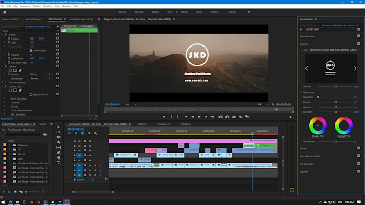This screenshot has height=205, width=365.
Task: Enable High Dynamic Range checkbox
Action: [31, 95]
